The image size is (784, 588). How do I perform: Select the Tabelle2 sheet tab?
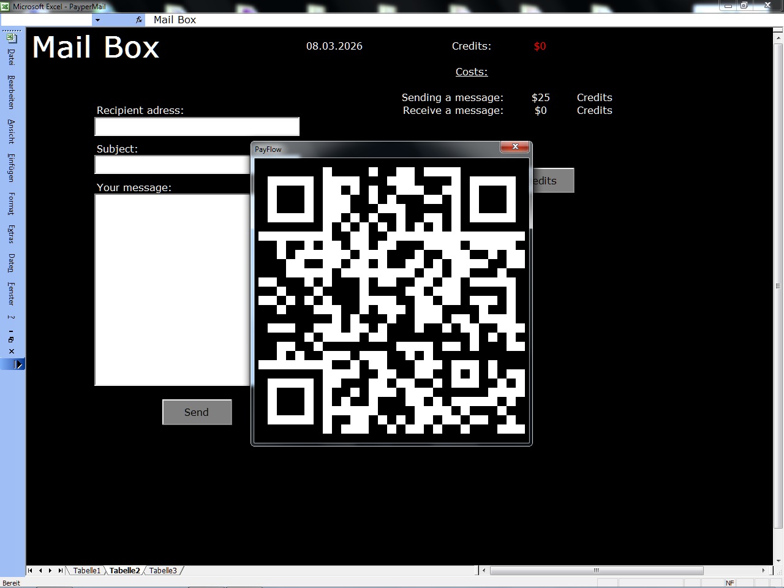[125, 570]
